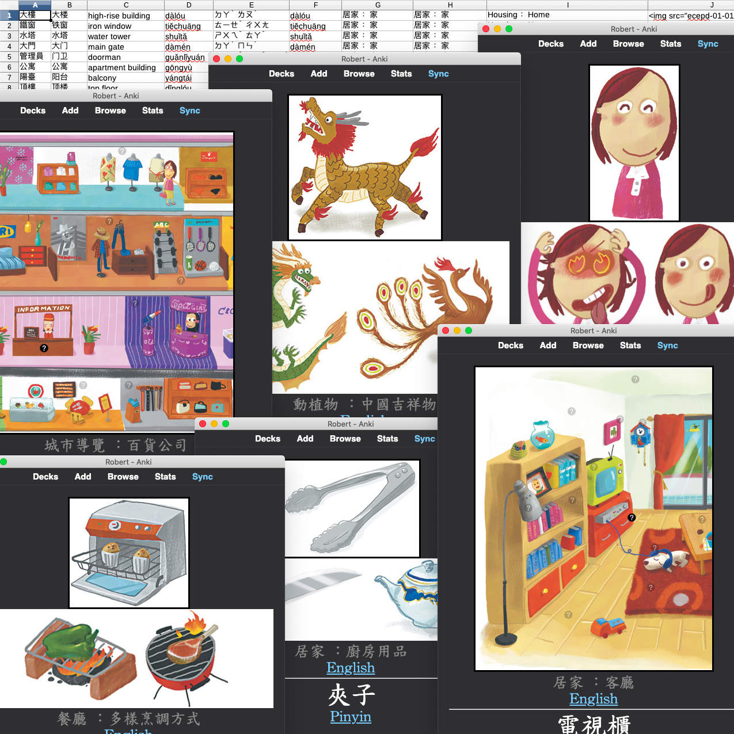The width and height of the screenshot is (734, 734).
Task: Select column D header in the spreadsheet
Action: click(x=188, y=5)
